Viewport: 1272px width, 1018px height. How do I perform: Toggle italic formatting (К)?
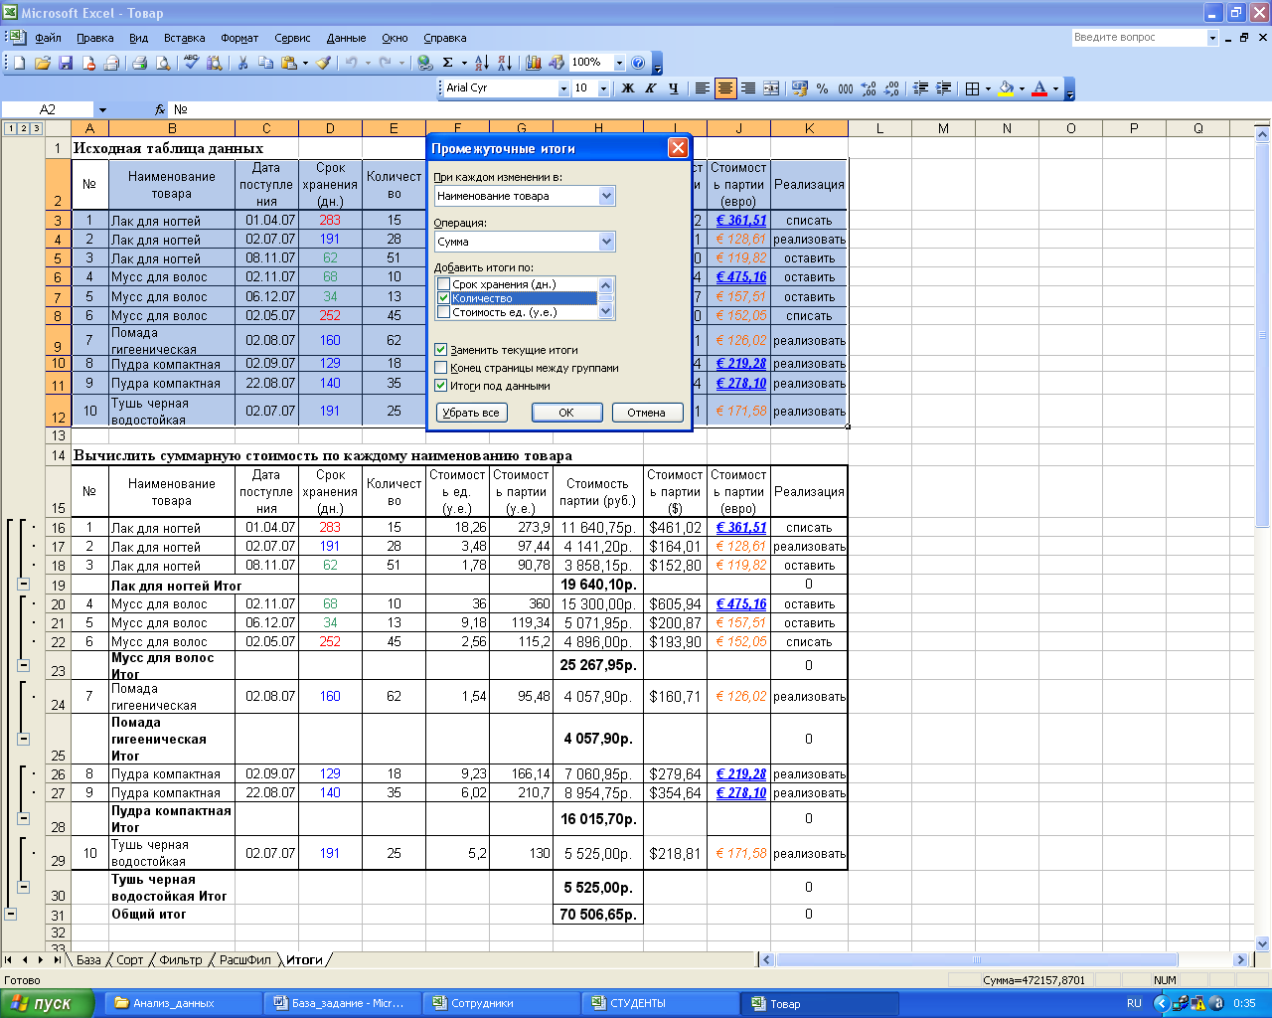tap(650, 88)
